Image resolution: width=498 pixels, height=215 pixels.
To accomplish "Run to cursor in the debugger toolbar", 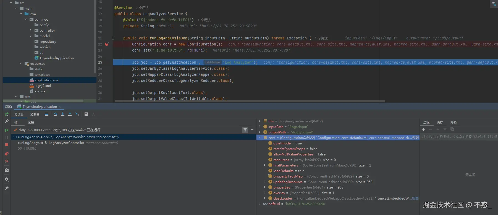I will coord(77,114).
